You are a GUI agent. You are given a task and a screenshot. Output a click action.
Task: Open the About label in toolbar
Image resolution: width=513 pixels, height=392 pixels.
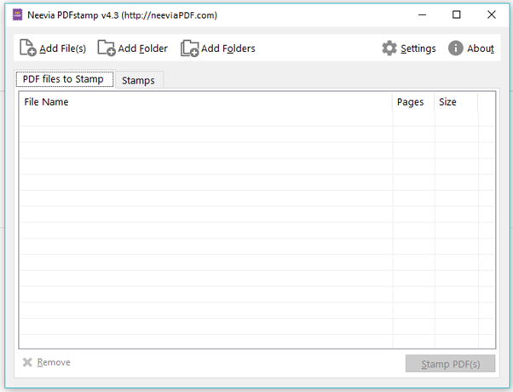pos(481,49)
